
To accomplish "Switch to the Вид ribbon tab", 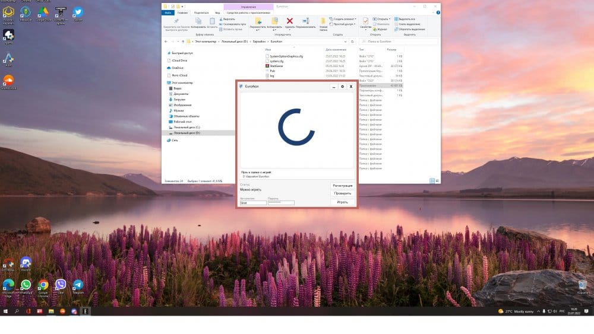I will point(217,12).
